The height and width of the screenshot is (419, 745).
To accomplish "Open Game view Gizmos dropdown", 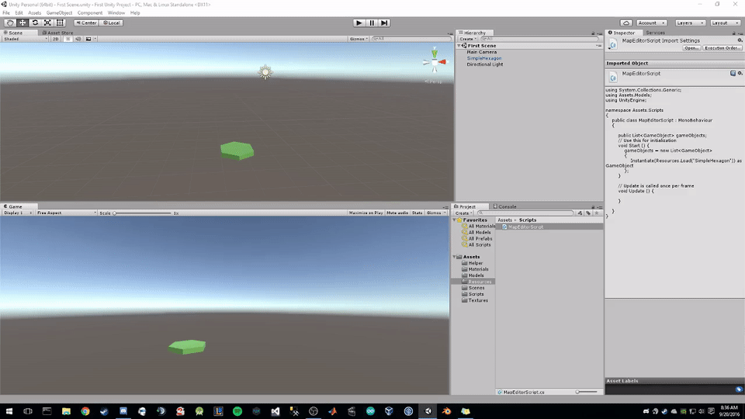I will click(436, 213).
